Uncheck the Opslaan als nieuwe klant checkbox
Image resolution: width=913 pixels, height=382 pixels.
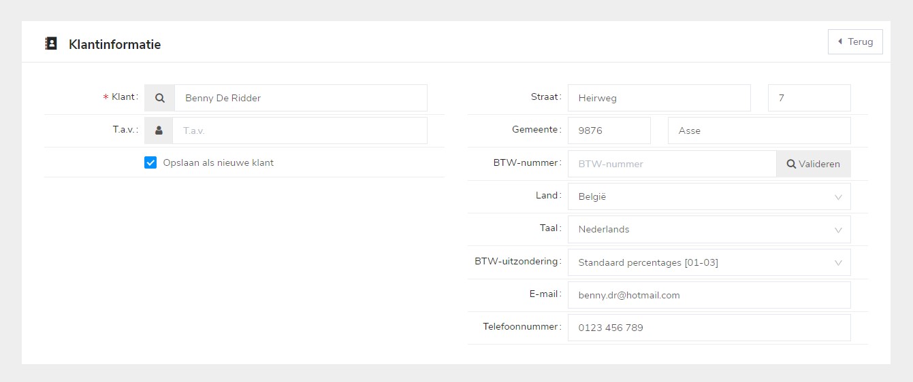pos(150,163)
